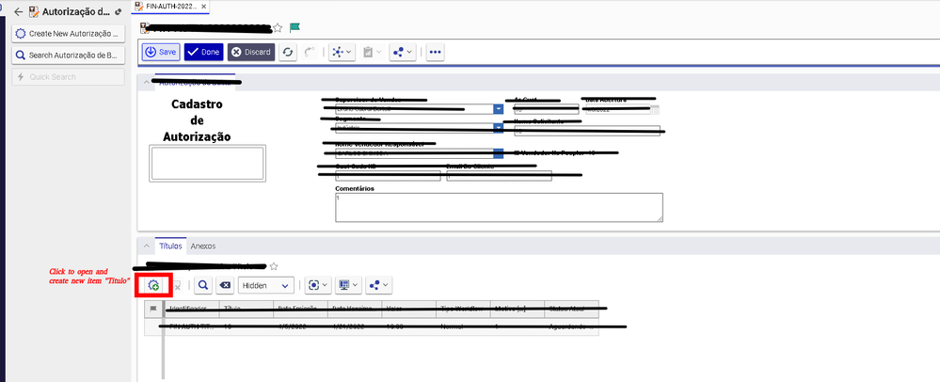The width and height of the screenshot is (940, 382).
Task: Toggle favorite star next to item title
Action: tap(278, 28)
